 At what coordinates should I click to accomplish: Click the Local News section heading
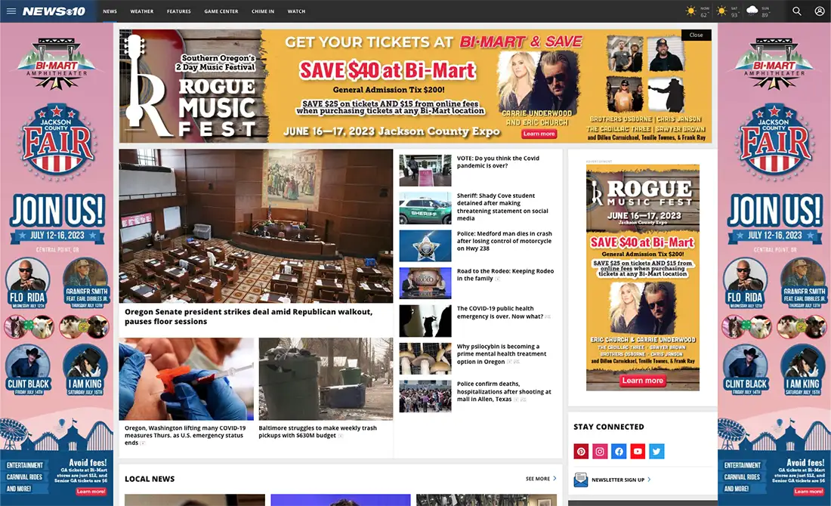click(150, 479)
